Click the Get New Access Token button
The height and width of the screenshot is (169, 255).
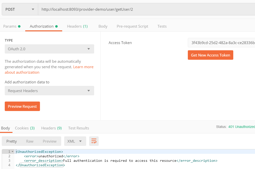pyautogui.click(x=210, y=55)
